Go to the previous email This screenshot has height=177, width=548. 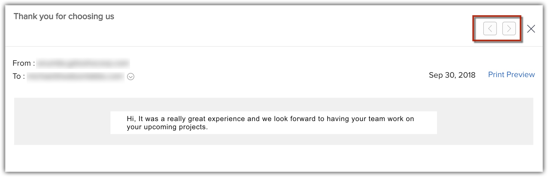pyautogui.click(x=490, y=29)
